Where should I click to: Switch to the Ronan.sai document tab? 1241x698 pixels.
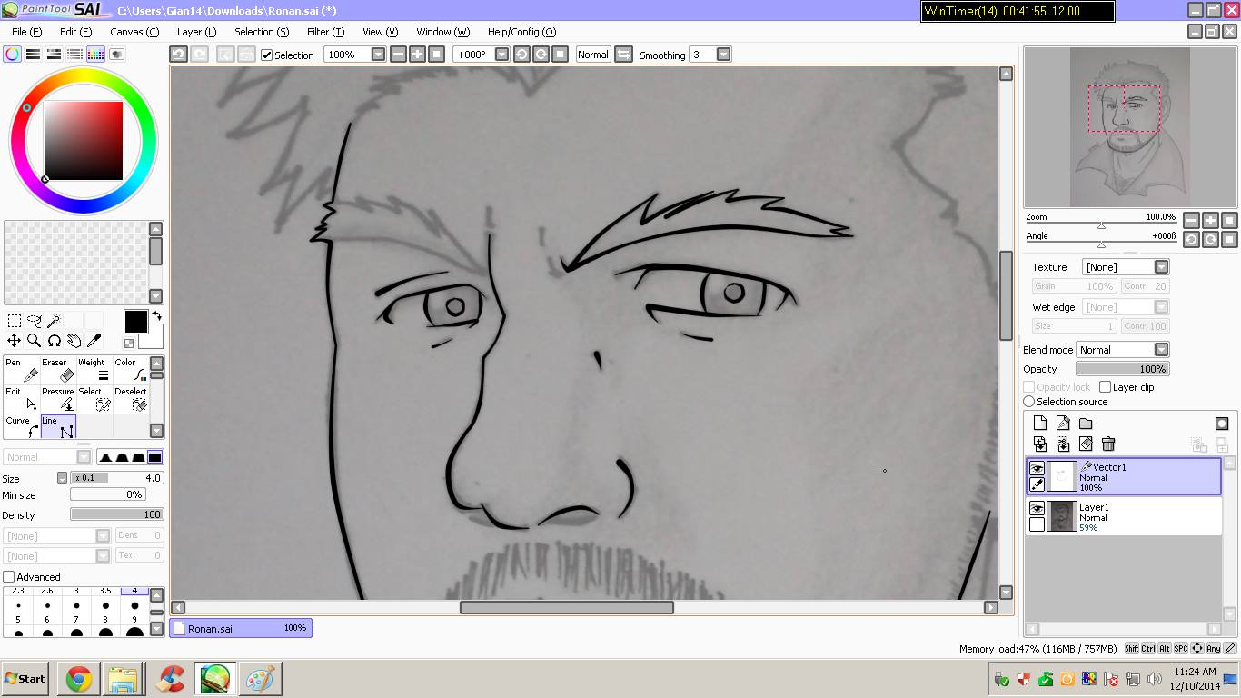[241, 628]
